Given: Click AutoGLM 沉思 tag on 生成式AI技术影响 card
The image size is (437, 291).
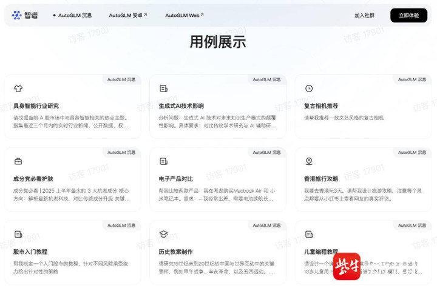Looking at the screenshot, I should (266, 79).
